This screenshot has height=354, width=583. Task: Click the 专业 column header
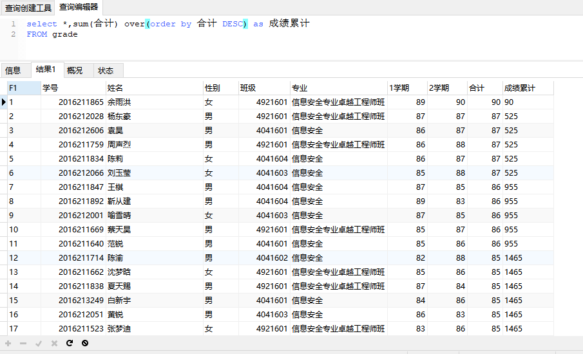[x=339, y=88]
